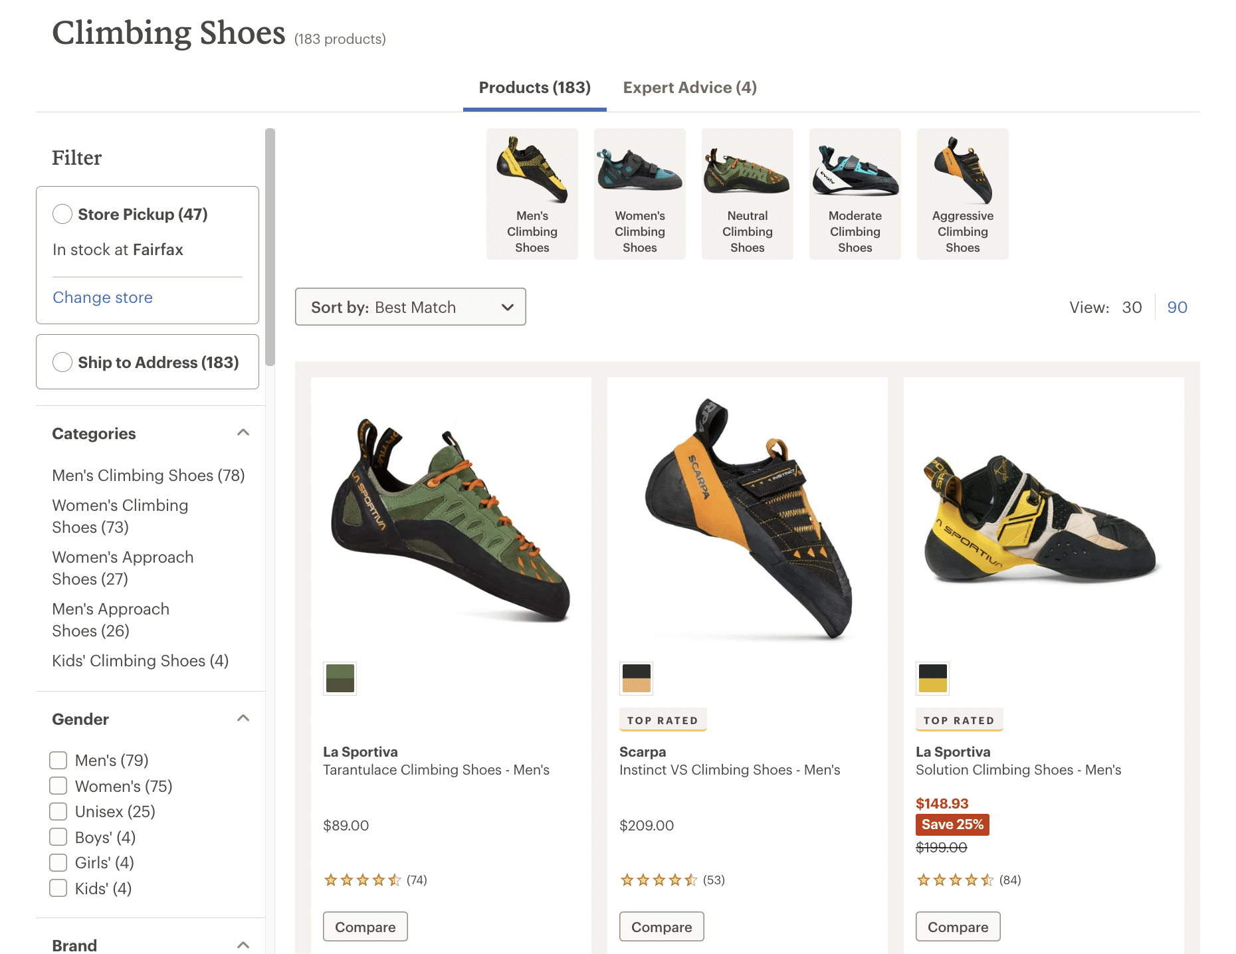
Task: Click the Save 25% badge
Action: [x=952, y=824]
